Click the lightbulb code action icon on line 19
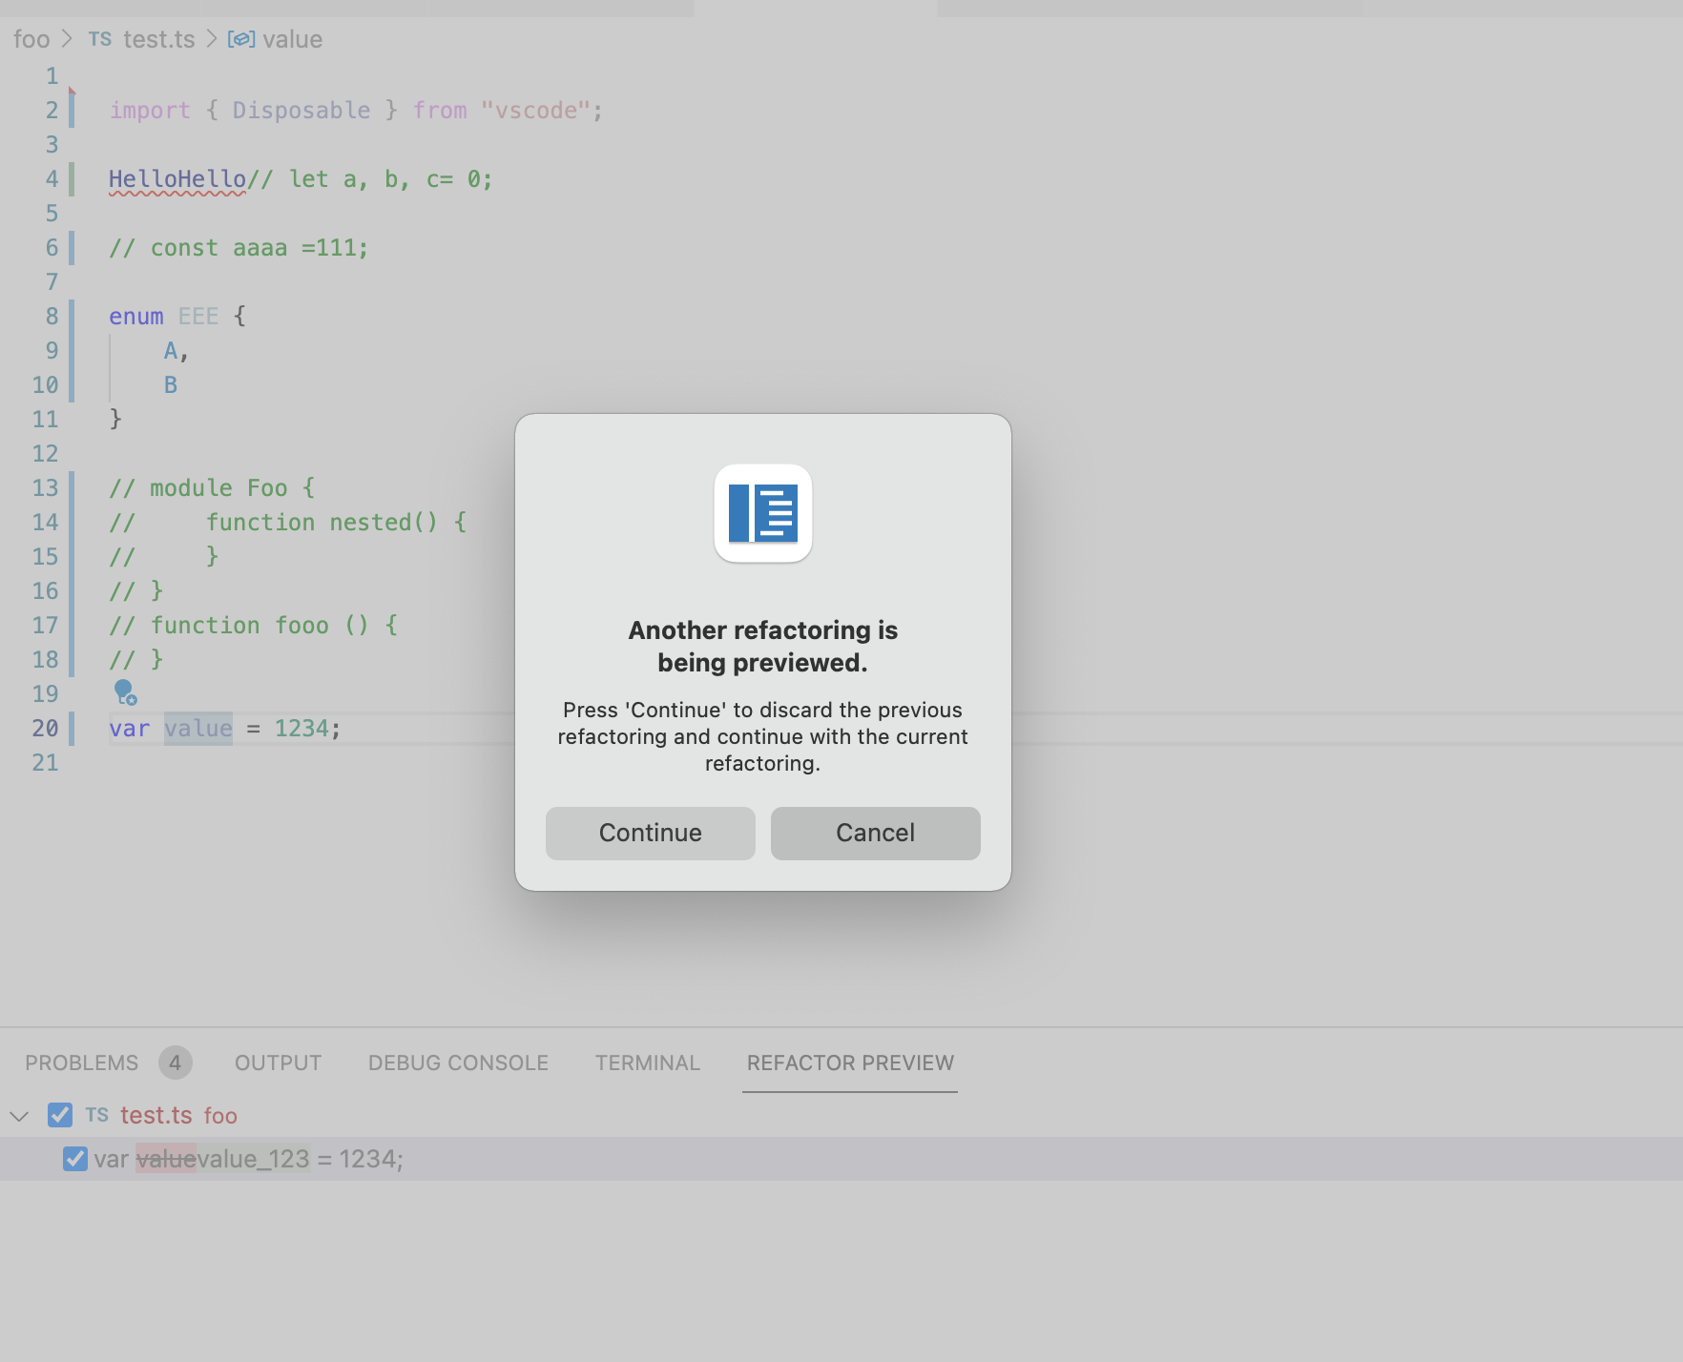The width and height of the screenshot is (1683, 1362). pyautogui.click(x=126, y=694)
